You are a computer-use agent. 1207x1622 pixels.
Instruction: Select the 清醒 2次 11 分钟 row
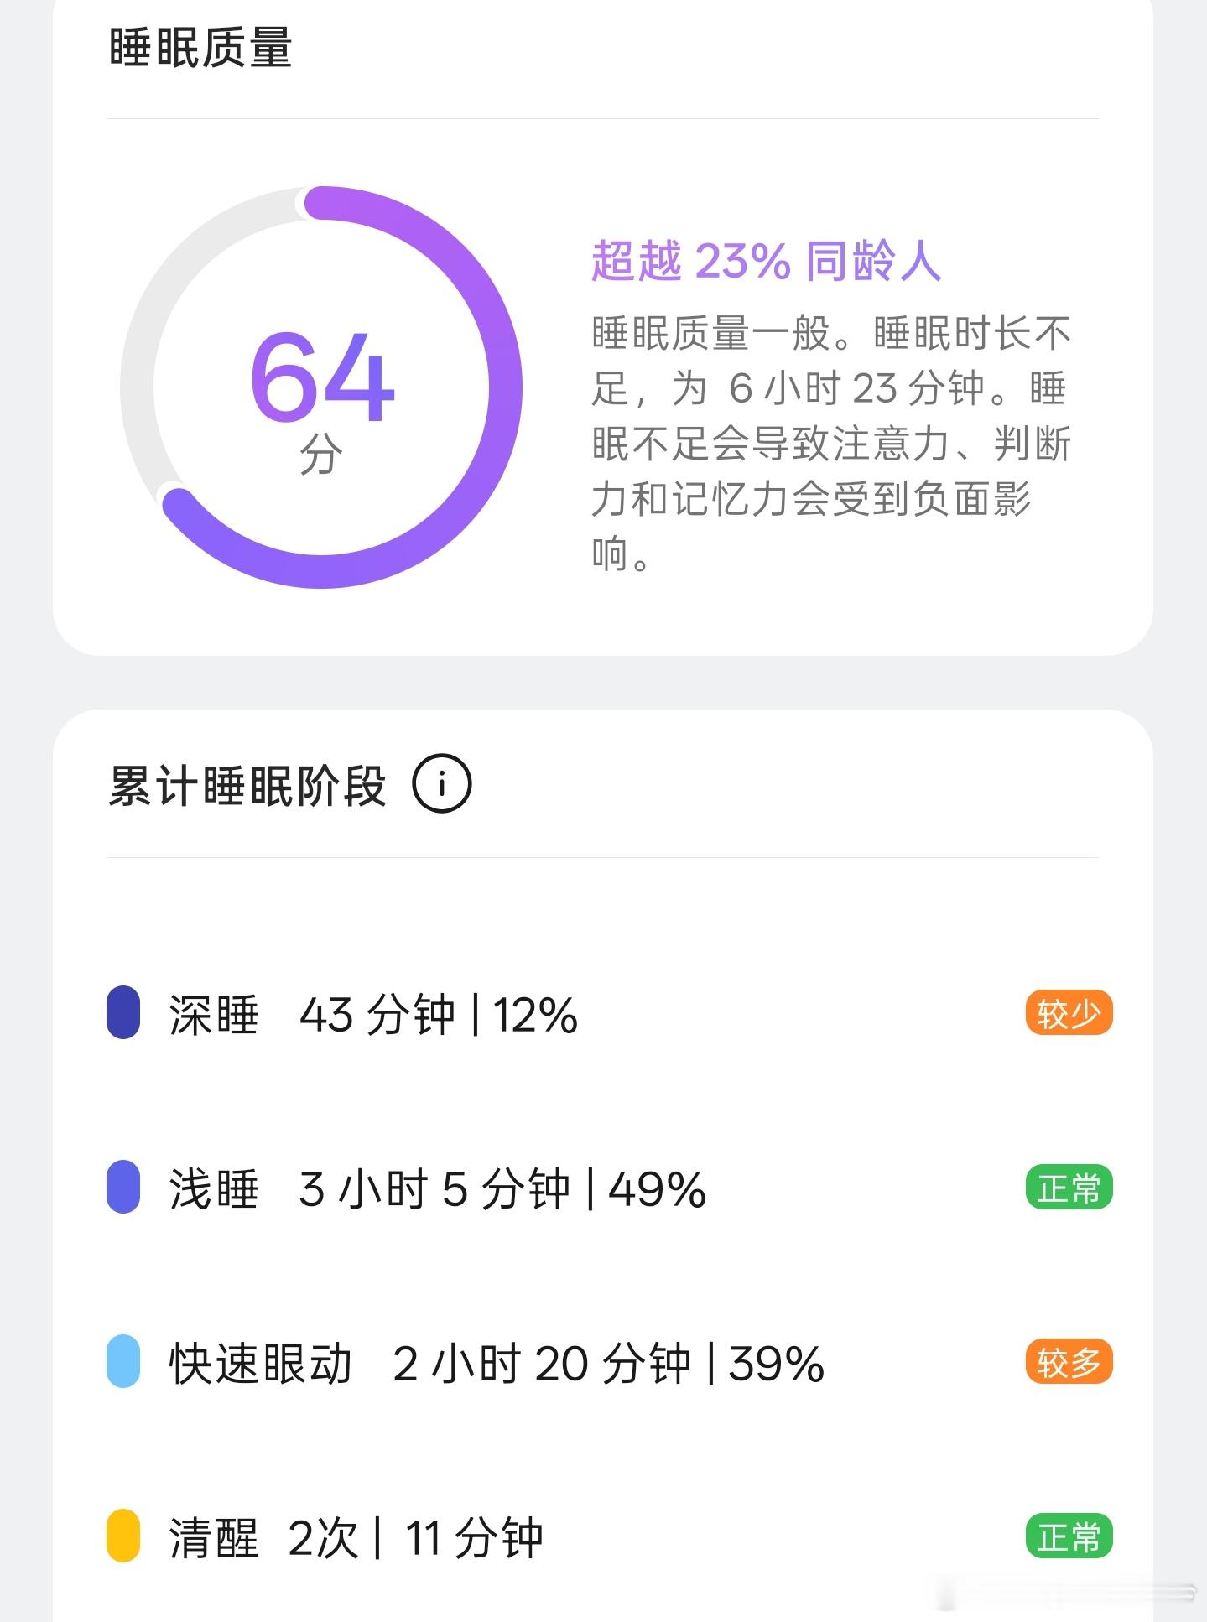[x=609, y=1536]
